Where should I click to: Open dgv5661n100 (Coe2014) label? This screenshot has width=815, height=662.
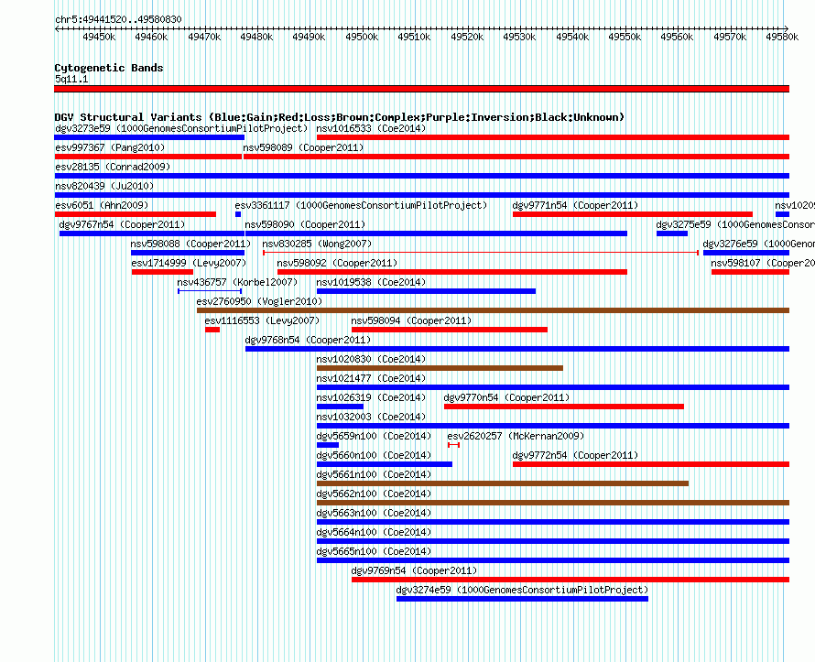coord(375,474)
